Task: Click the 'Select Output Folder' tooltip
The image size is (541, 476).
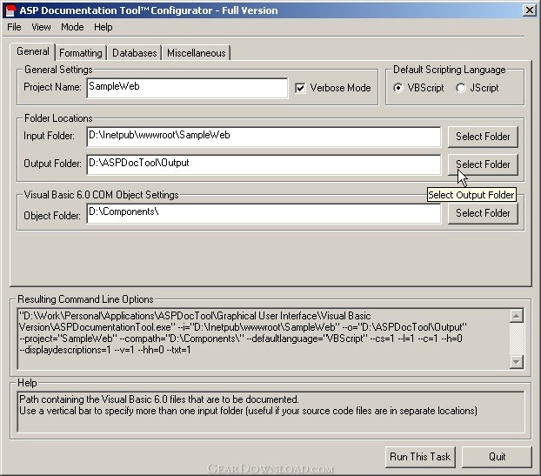Action: click(471, 195)
